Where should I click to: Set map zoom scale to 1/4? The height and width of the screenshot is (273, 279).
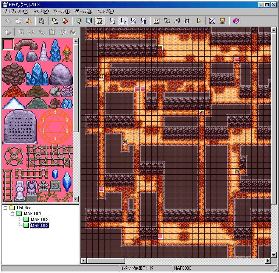(133, 21)
